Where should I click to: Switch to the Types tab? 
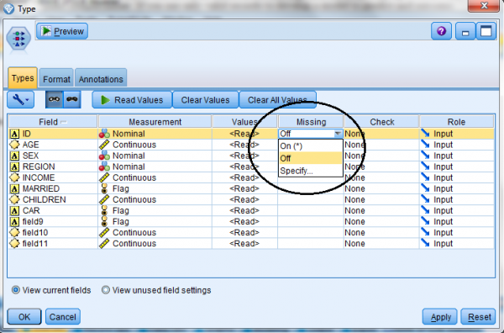click(23, 78)
